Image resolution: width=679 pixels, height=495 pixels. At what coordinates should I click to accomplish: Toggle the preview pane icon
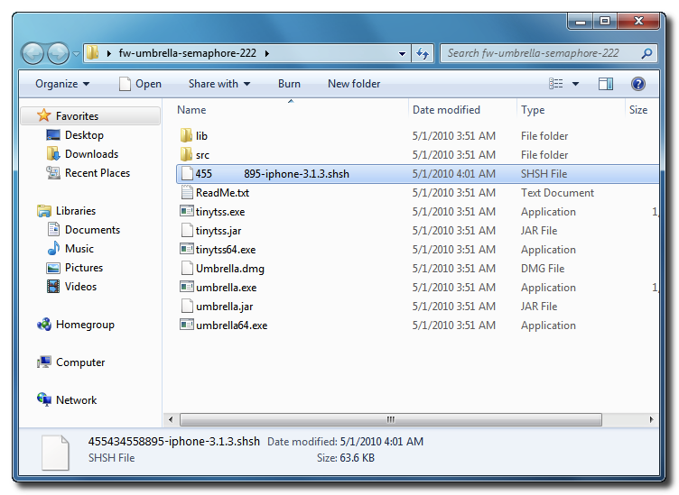pos(606,84)
